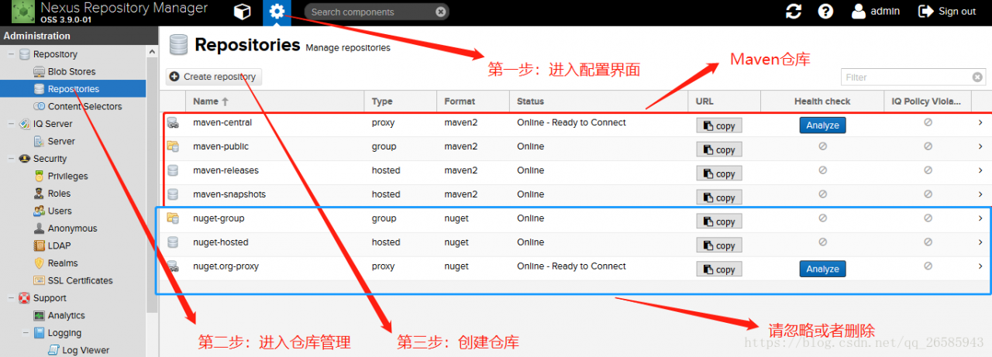Screen dimensions: 992x357
Task: Analyze maven-central health check
Action: 822,125
